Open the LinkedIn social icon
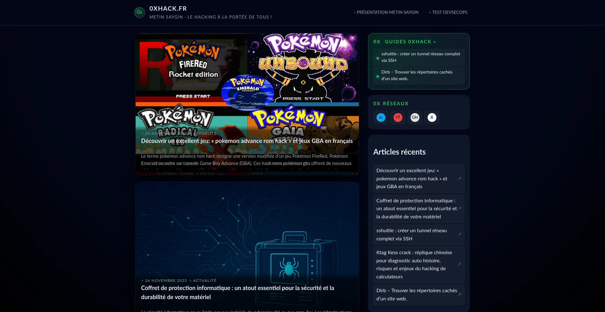605x312 pixels. pos(381,118)
